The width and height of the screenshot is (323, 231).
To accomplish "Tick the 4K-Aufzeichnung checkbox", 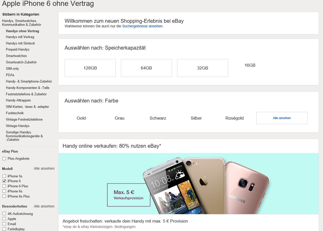I will [x=4, y=214].
